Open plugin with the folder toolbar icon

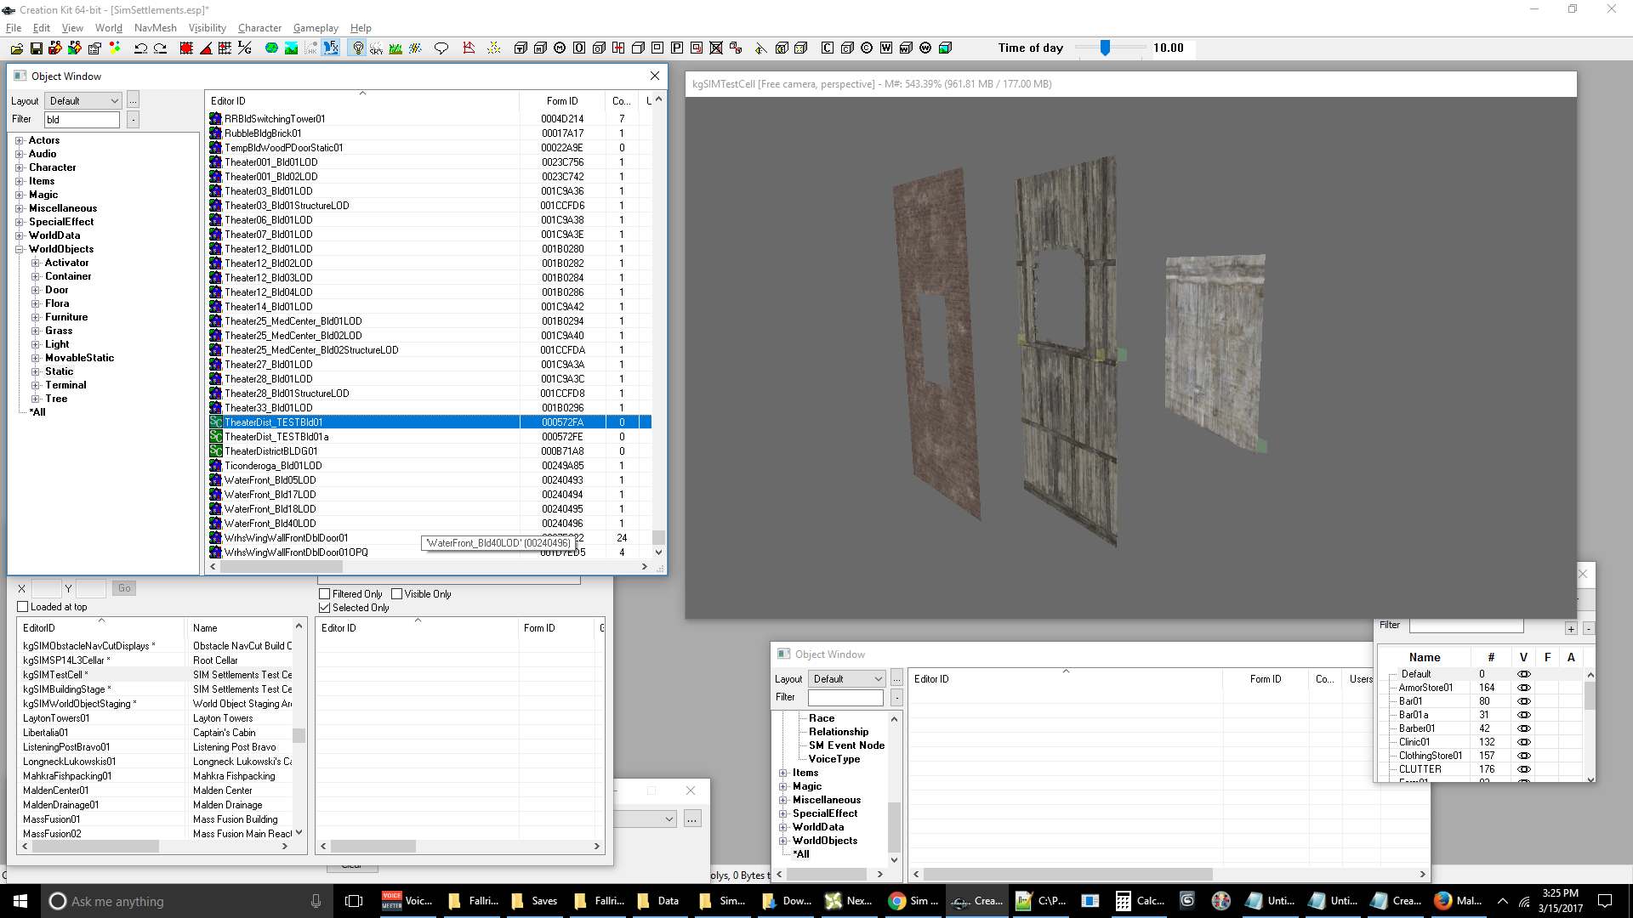pos(16,48)
